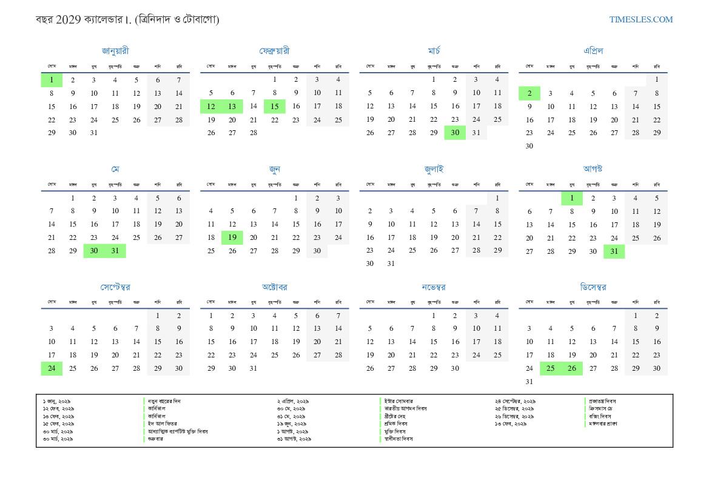Select highlighted April 2 Easter Monday
This screenshot has width=709, height=501.
click(x=529, y=93)
